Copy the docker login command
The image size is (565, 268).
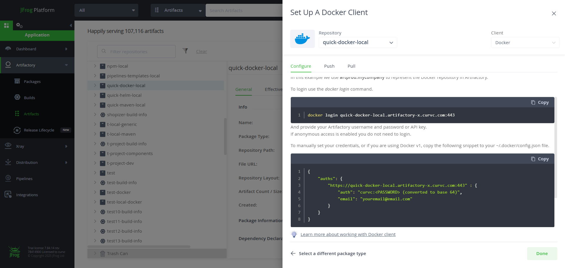pyautogui.click(x=540, y=102)
